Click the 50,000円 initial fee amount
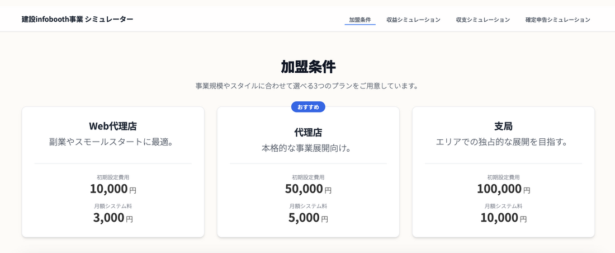 (308, 189)
